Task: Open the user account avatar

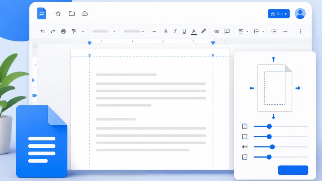Action: (300, 14)
